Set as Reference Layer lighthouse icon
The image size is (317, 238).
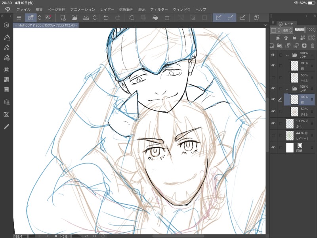[x=286, y=38]
